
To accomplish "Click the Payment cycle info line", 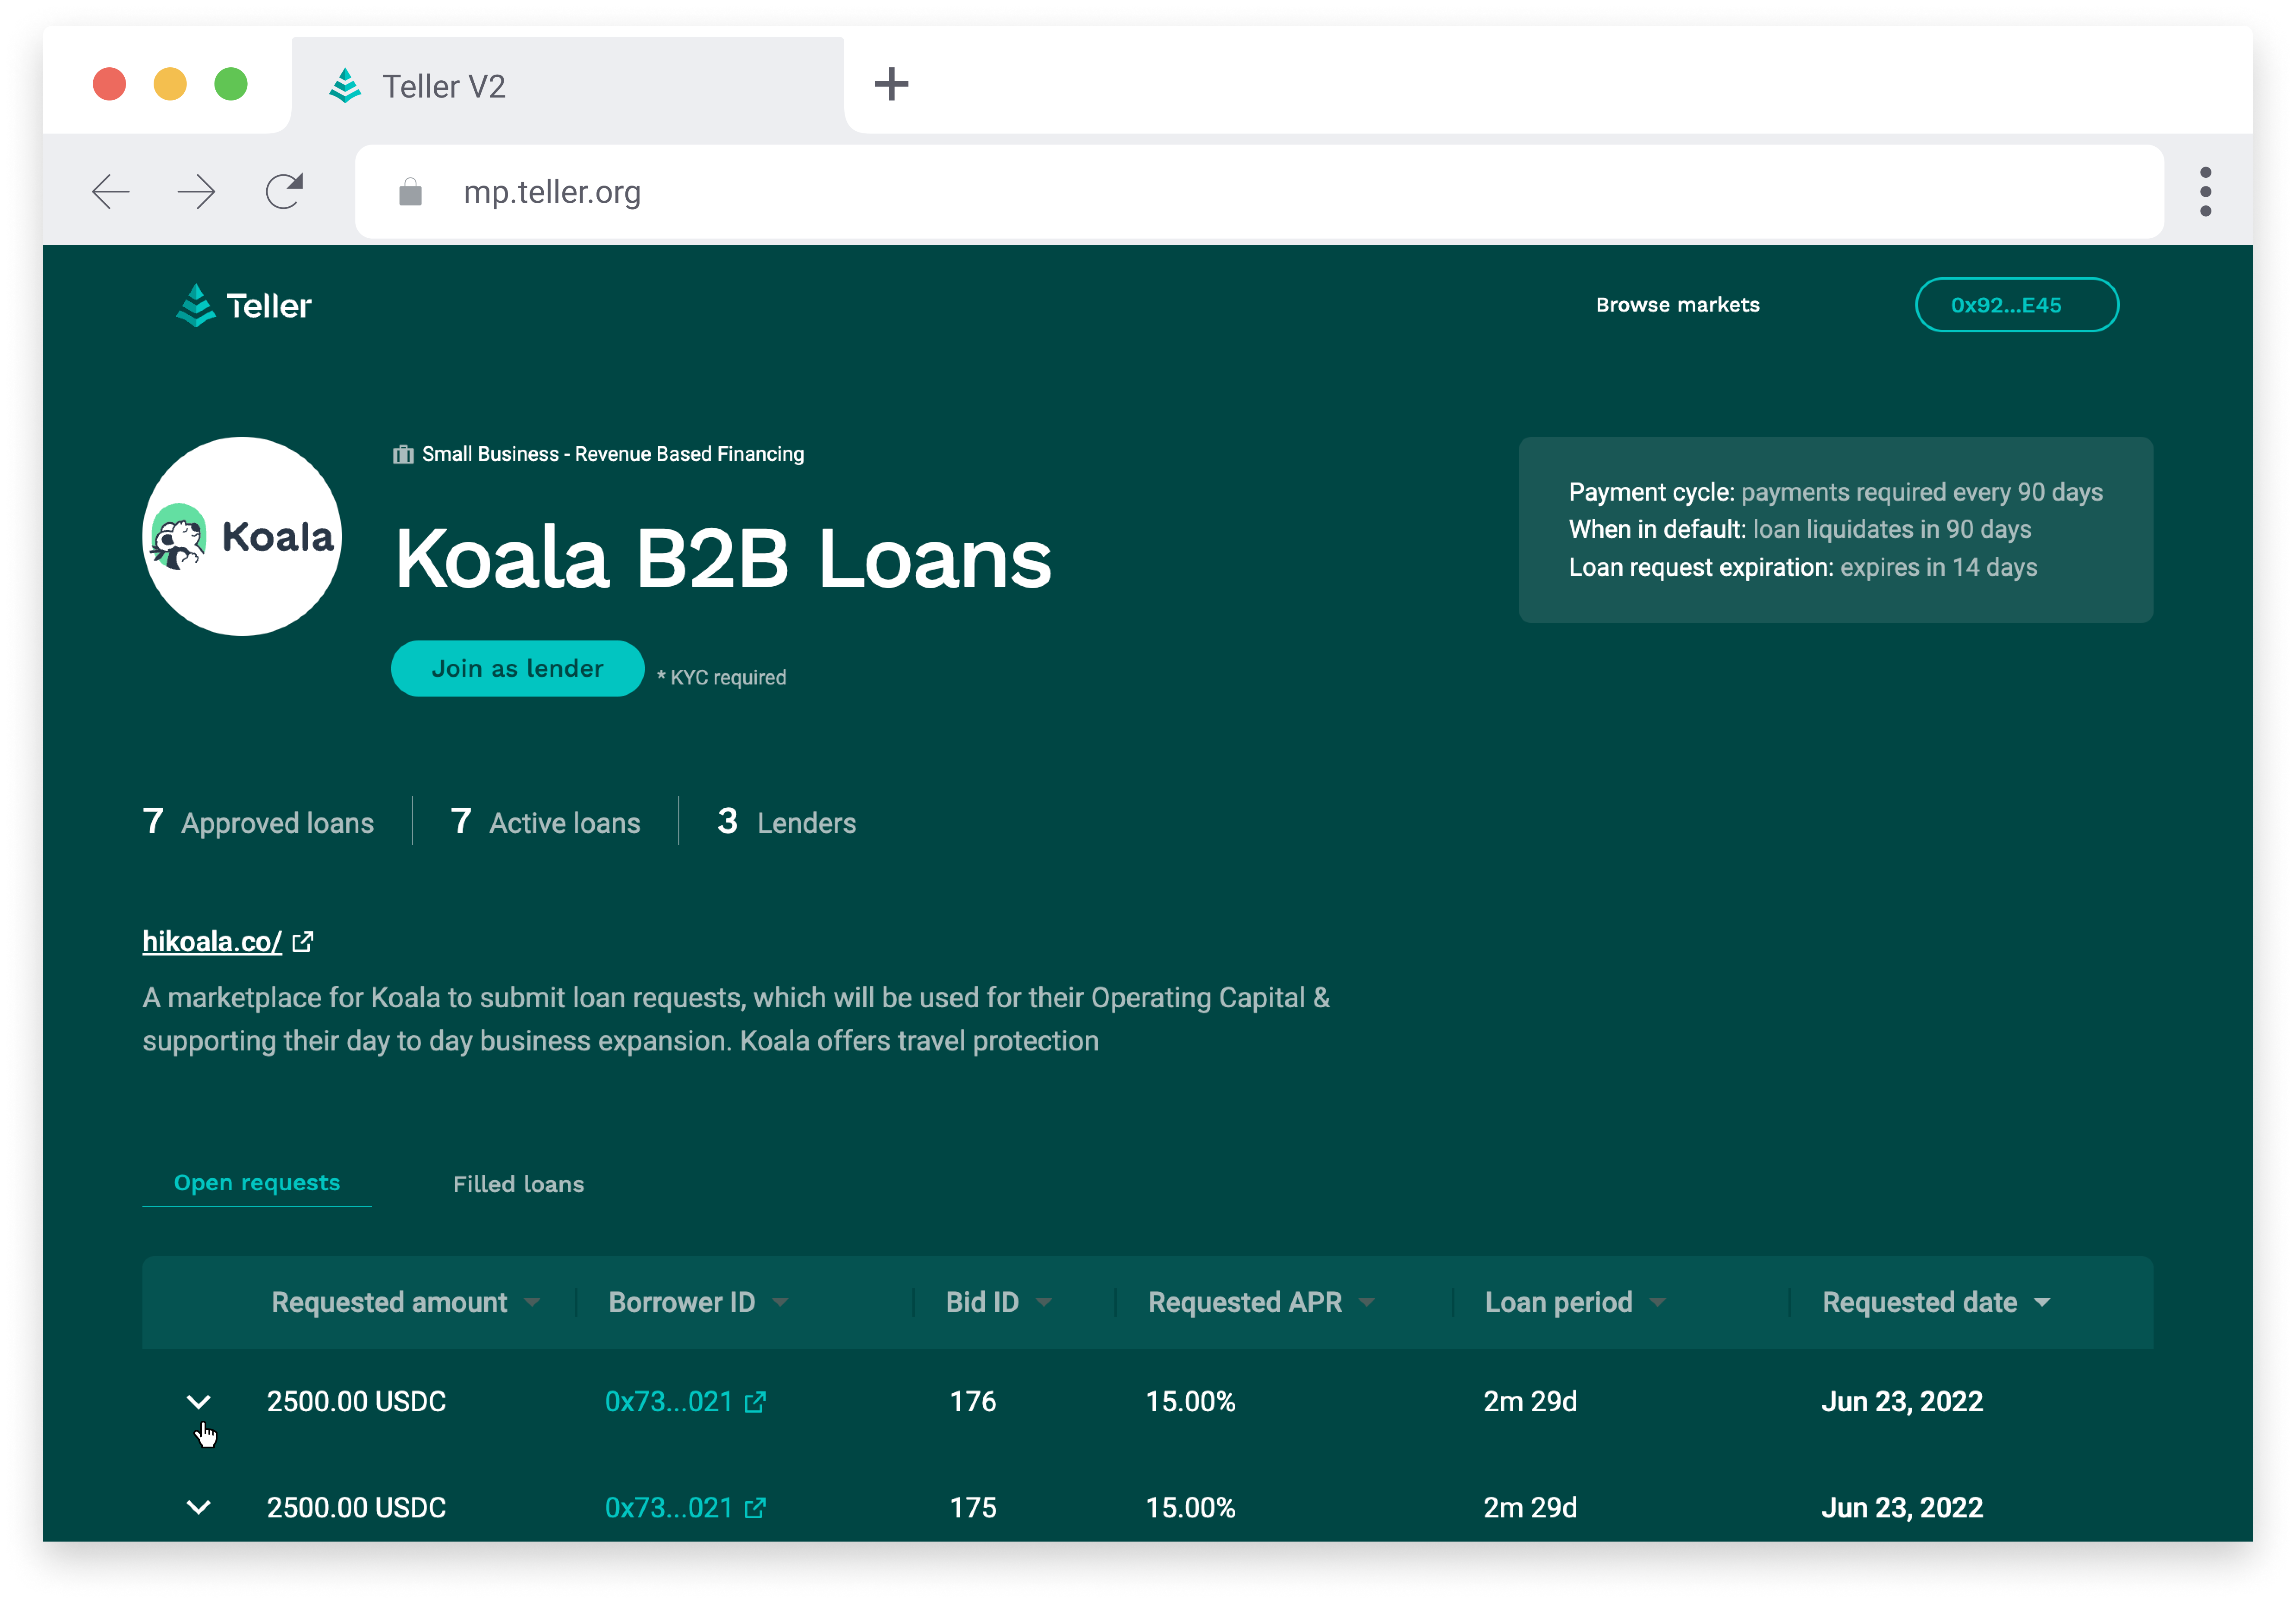I will click(1835, 492).
